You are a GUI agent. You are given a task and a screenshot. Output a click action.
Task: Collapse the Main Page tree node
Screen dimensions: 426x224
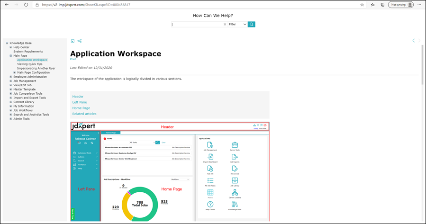click(11, 56)
